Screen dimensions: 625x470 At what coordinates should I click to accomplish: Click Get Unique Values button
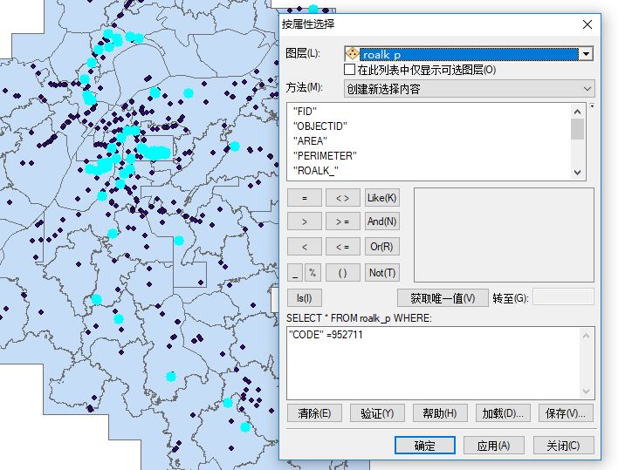click(x=443, y=298)
